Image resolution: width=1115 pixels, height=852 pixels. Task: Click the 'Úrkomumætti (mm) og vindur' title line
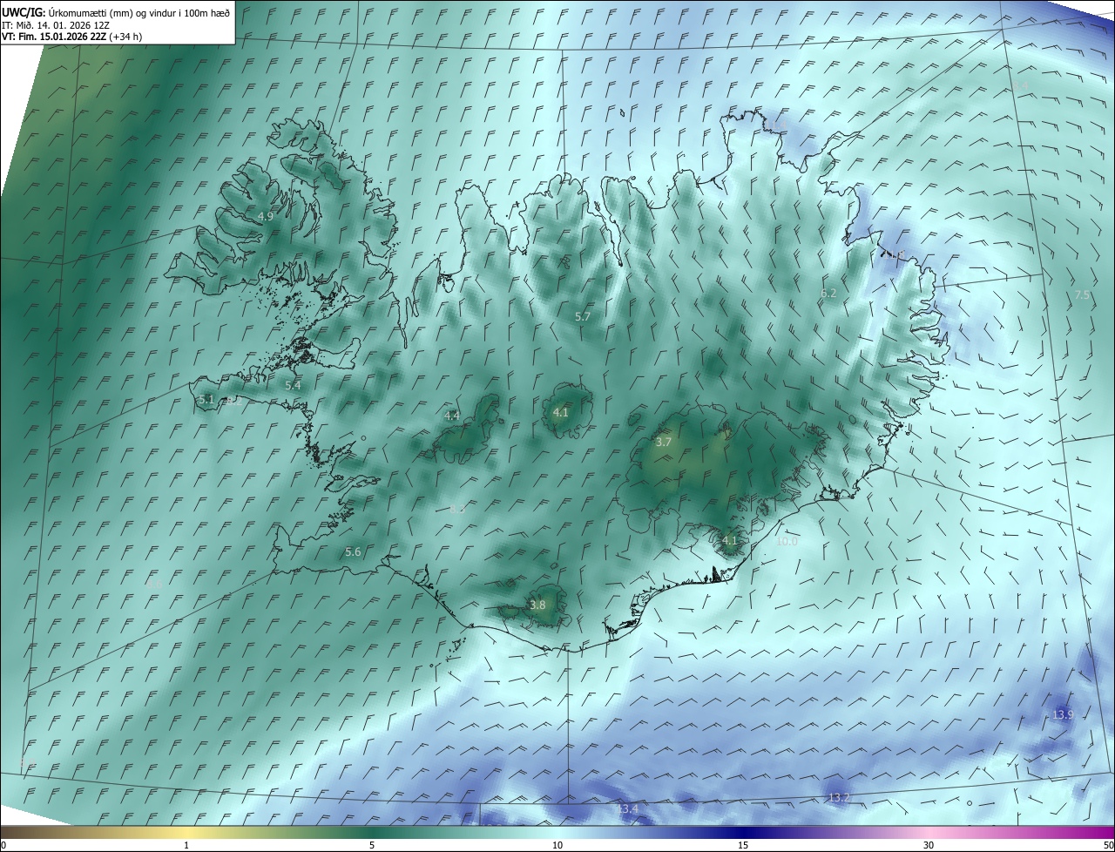(x=116, y=12)
